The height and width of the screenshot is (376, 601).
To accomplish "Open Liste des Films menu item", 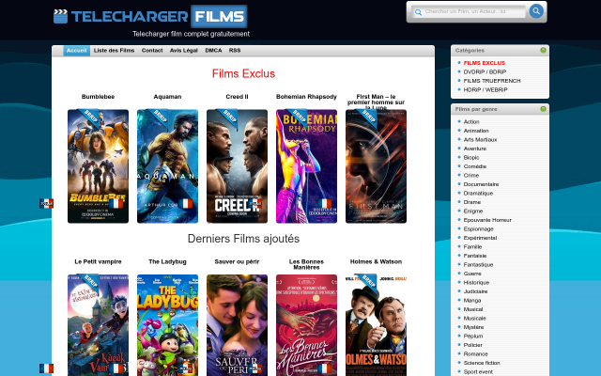I will [x=114, y=51].
